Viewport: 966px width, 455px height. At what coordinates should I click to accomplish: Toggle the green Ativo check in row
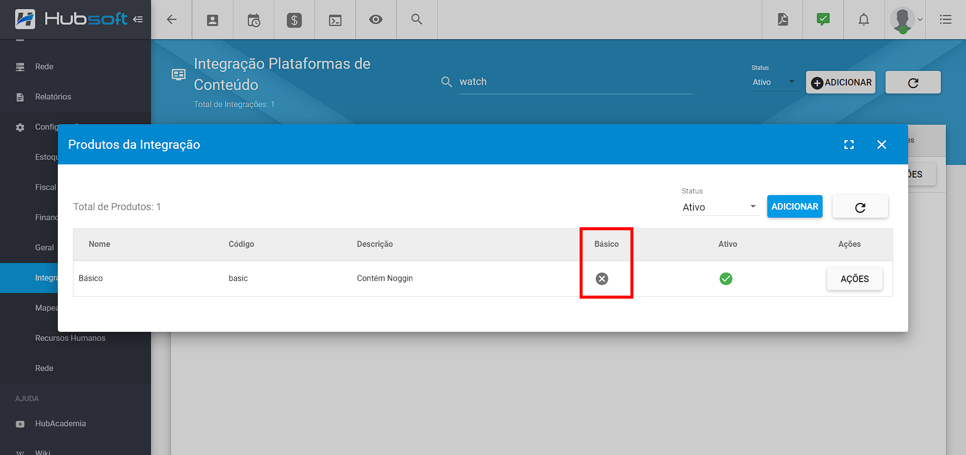(x=726, y=279)
